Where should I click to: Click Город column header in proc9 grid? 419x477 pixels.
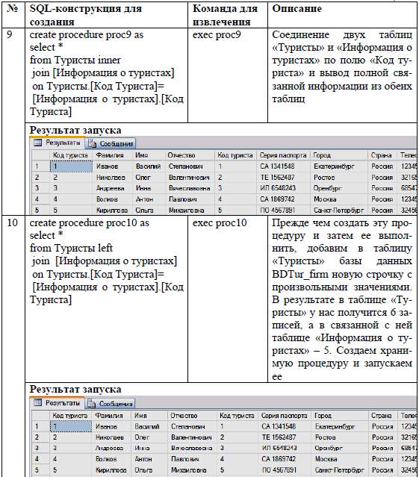[x=339, y=155]
